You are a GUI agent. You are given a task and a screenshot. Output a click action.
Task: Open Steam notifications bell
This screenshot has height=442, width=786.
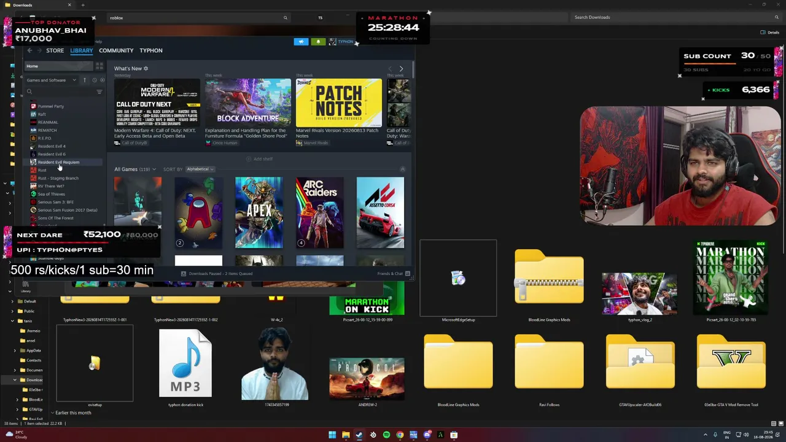click(x=318, y=42)
